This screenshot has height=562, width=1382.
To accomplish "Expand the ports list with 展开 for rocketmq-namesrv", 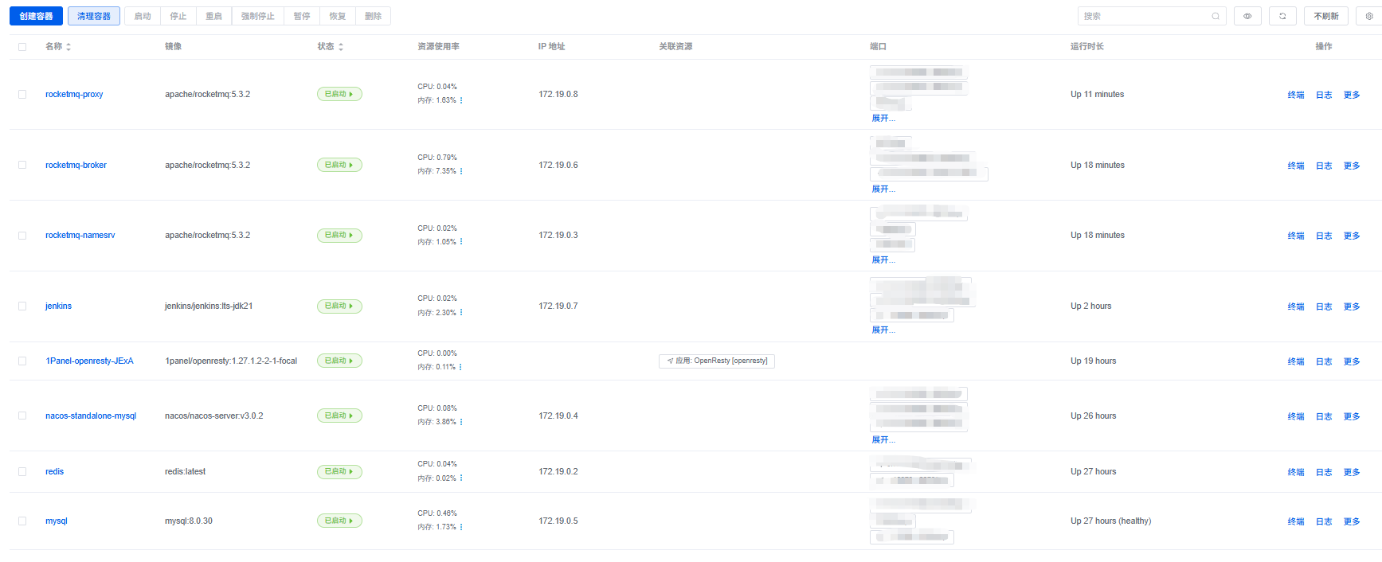I will pyautogui.click(x=883, y=260).
